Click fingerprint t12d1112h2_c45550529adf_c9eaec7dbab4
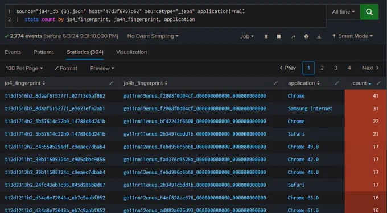 tap(55, 147)
